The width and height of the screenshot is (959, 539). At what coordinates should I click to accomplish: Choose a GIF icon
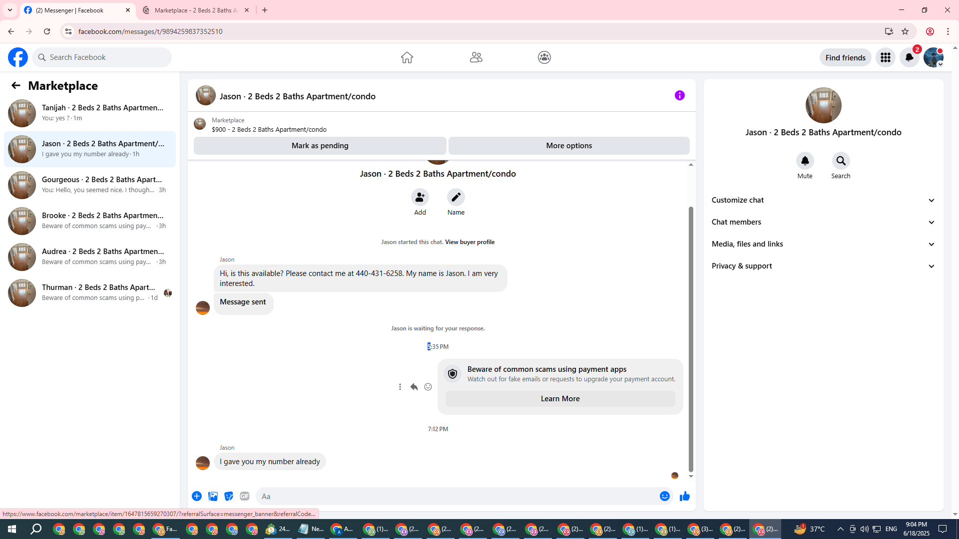(x=245, y=496)
